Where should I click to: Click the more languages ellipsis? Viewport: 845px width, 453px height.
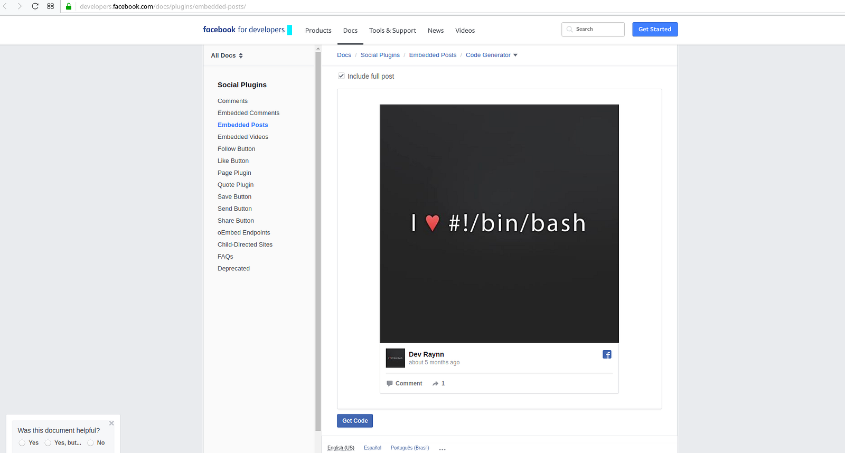pos(442,449)
